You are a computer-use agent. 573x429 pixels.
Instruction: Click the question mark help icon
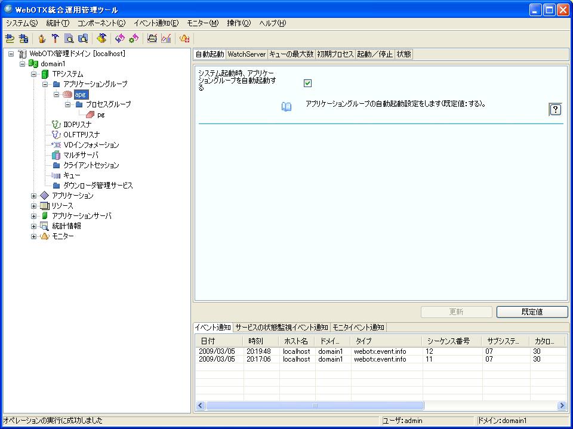pos(555,109)
